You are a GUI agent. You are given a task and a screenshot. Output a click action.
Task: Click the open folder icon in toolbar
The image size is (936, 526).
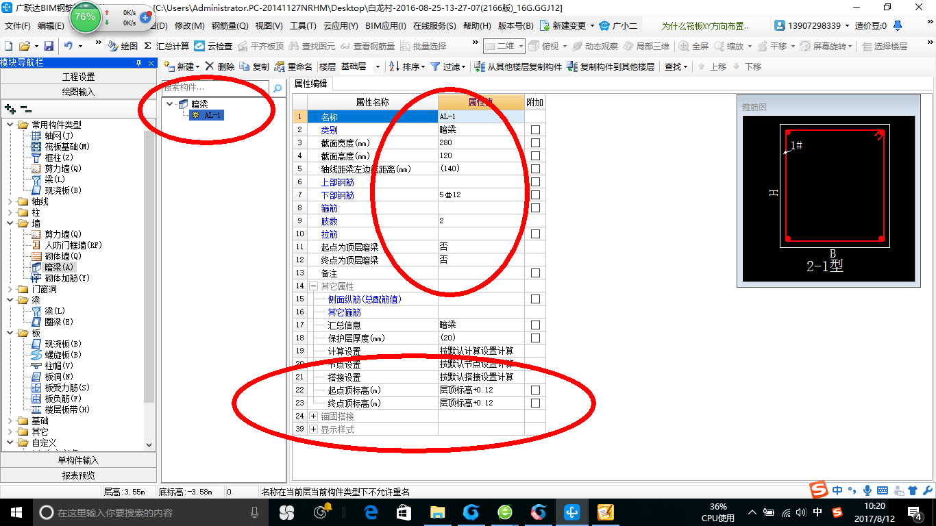(x=24, y=46)
